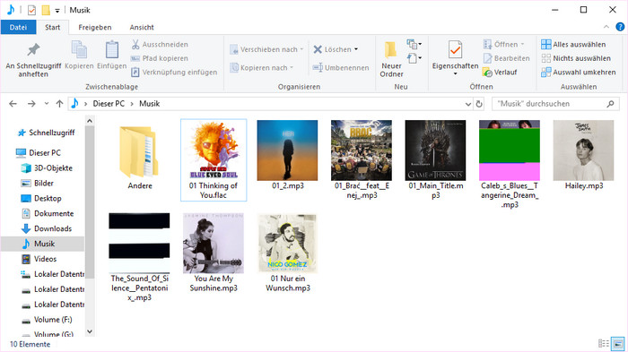Click the Einfügen clipboard icon
Image resolution: width=628 pixels, height=352 pixels.
pos(112,50)
